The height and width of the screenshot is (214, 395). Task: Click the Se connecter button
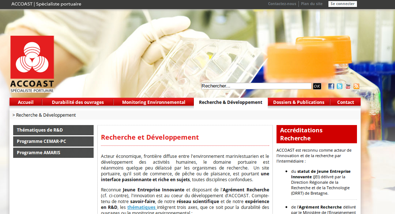[x=343, y=4]
